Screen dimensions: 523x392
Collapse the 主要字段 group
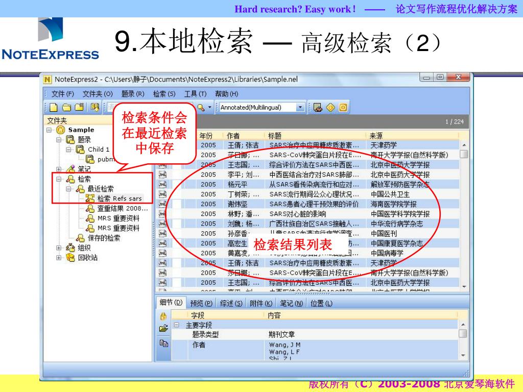[177, 325]
